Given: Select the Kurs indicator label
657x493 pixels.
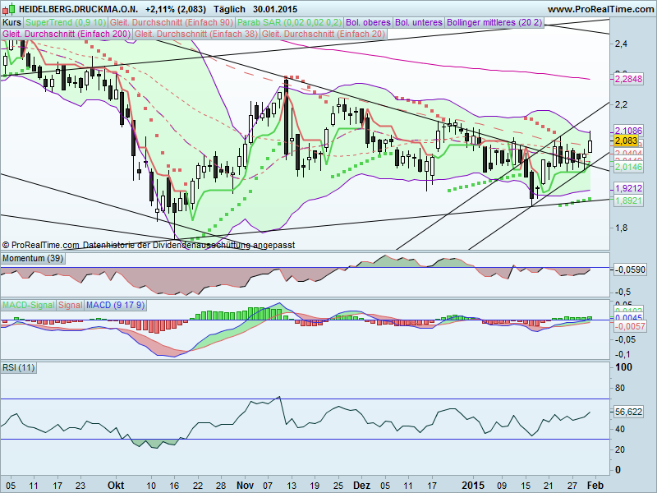Looking at the screenshot, I should pyautogui.click(x=11, y=23).
